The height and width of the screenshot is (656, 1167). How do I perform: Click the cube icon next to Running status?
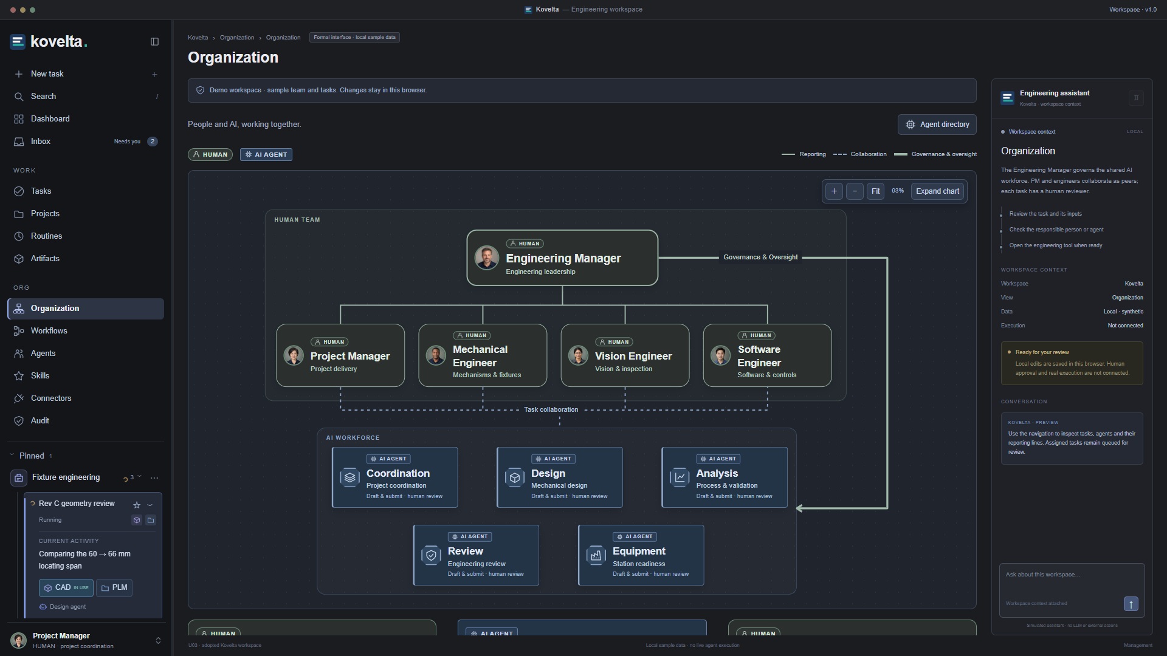pos(137,520)
